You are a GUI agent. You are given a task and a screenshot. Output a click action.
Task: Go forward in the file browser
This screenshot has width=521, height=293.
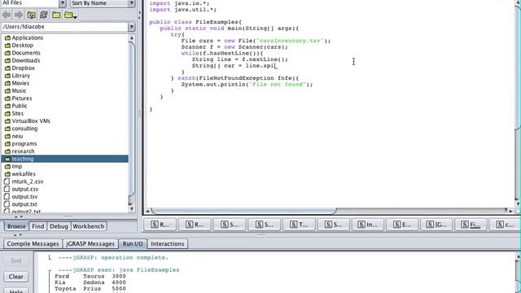pos(19,15)
